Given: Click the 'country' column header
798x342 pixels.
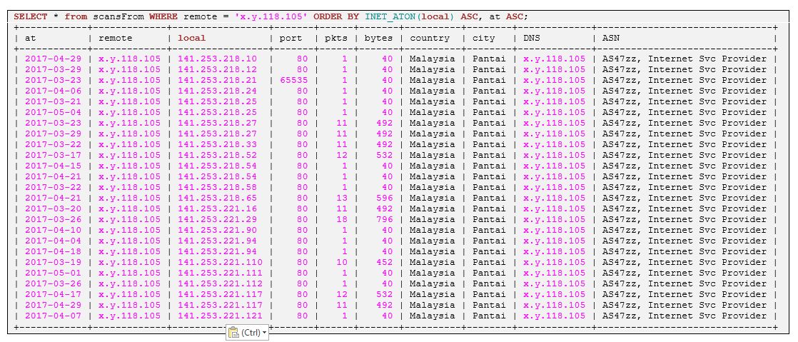Looking at the screenshot, I should [x=430, y=38].
